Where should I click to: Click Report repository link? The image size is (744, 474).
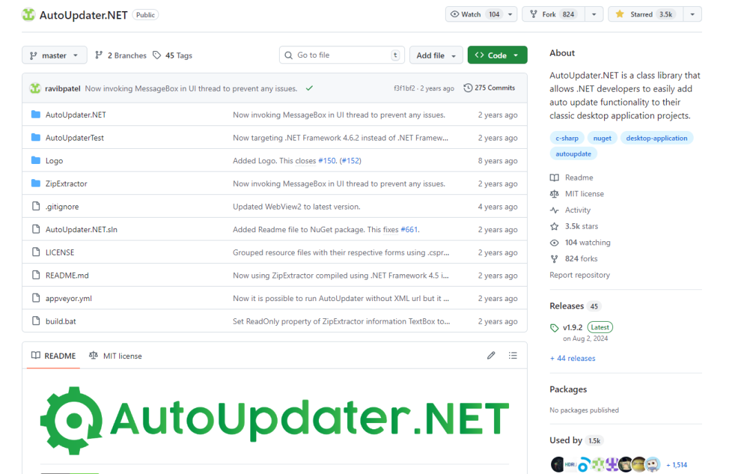[x=580, y=275]
